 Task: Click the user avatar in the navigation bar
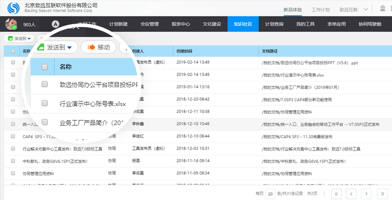(x=11, y=24)
